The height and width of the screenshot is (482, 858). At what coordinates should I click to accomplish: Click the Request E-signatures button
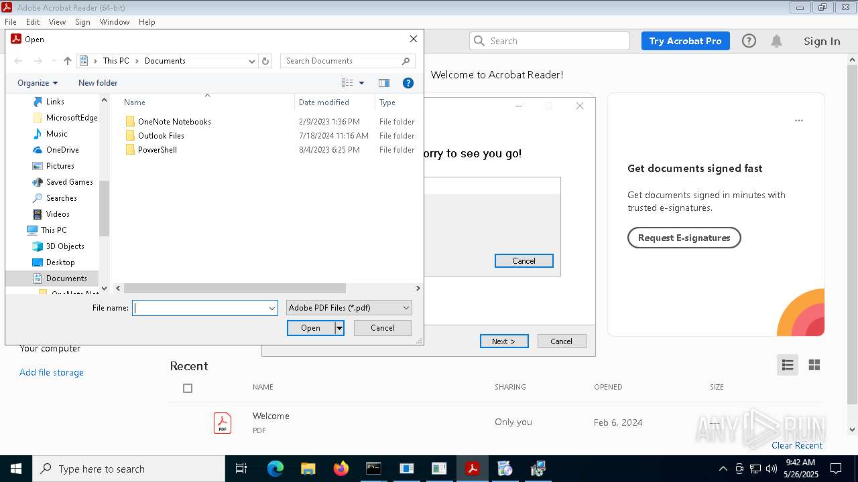tap(684, 238)
